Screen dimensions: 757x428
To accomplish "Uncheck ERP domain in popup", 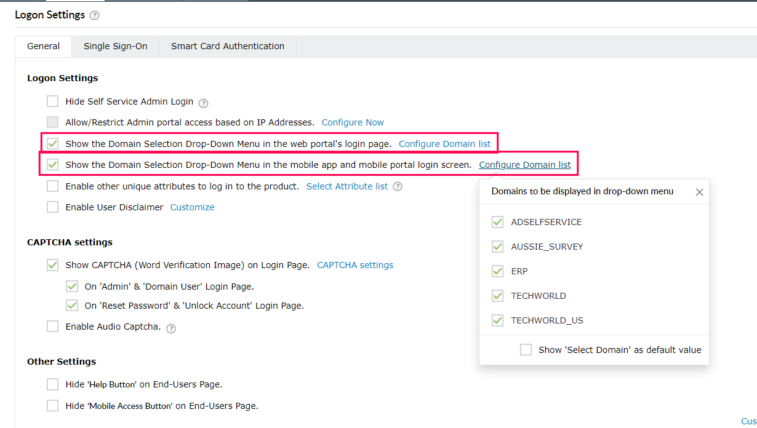I will (497, 271).
